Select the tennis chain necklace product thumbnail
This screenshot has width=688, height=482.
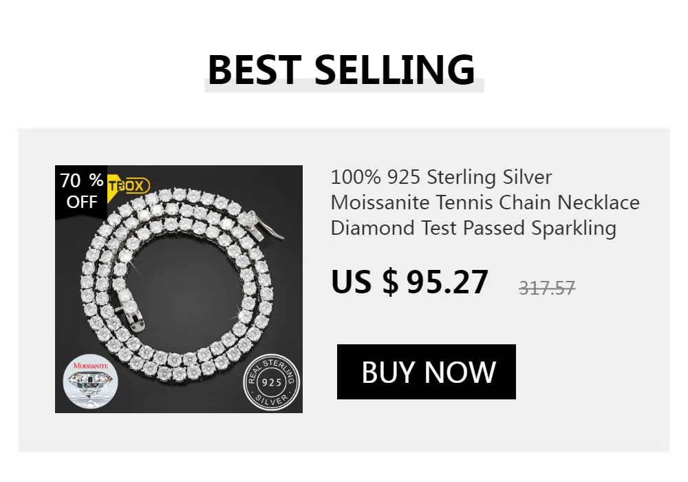(179, 289)
